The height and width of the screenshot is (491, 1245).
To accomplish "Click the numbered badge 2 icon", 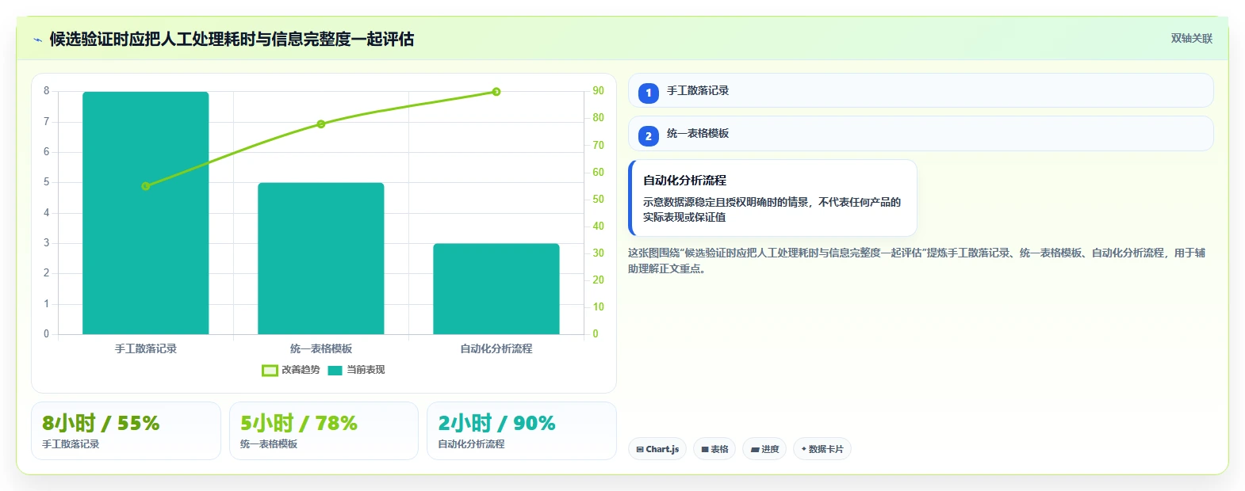I will point(648,135).
